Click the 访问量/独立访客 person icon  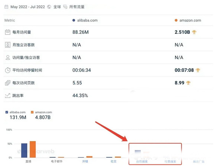click(7, 58)
